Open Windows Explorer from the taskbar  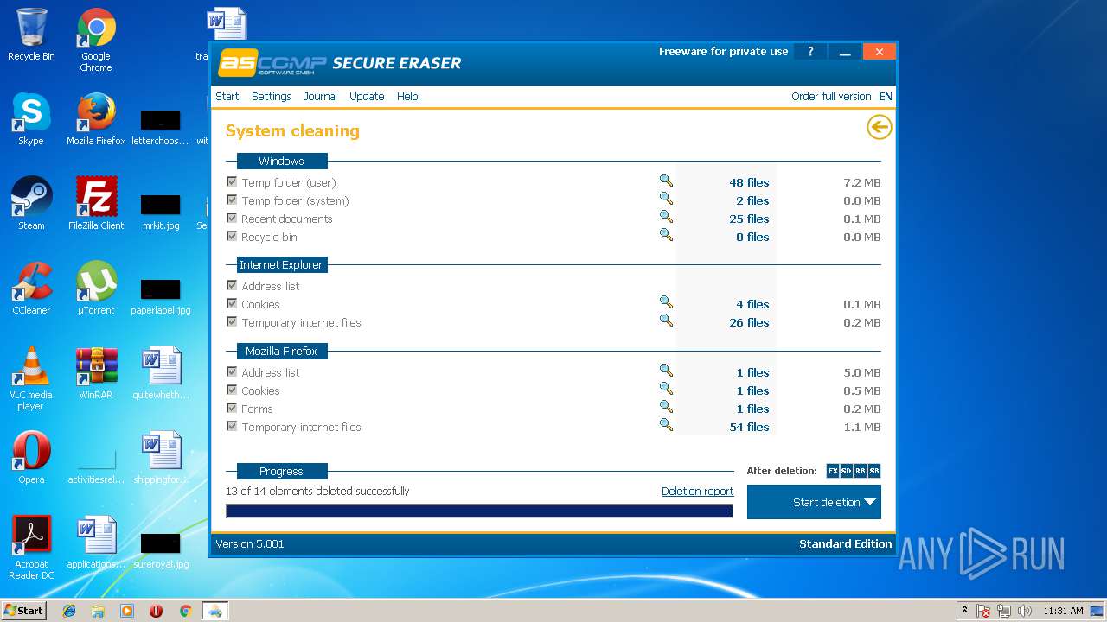(98, 611)
